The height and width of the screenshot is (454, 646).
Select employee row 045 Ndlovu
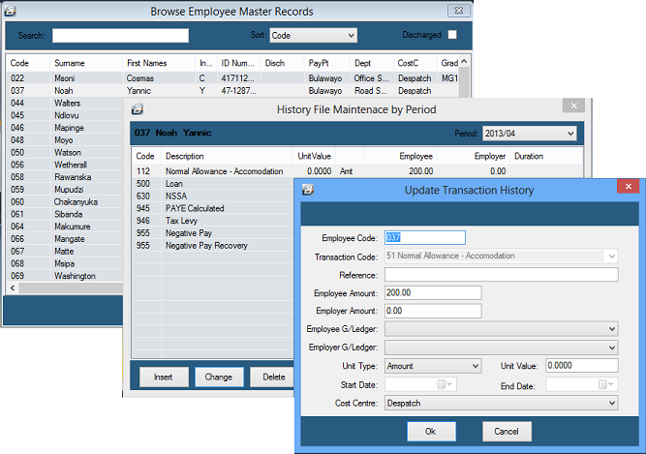(x=65, y=115)
